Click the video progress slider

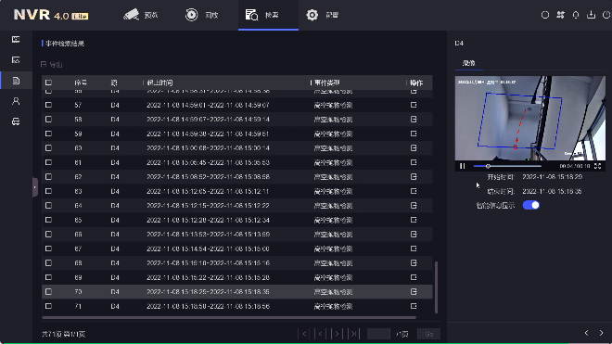pos(507,166)
